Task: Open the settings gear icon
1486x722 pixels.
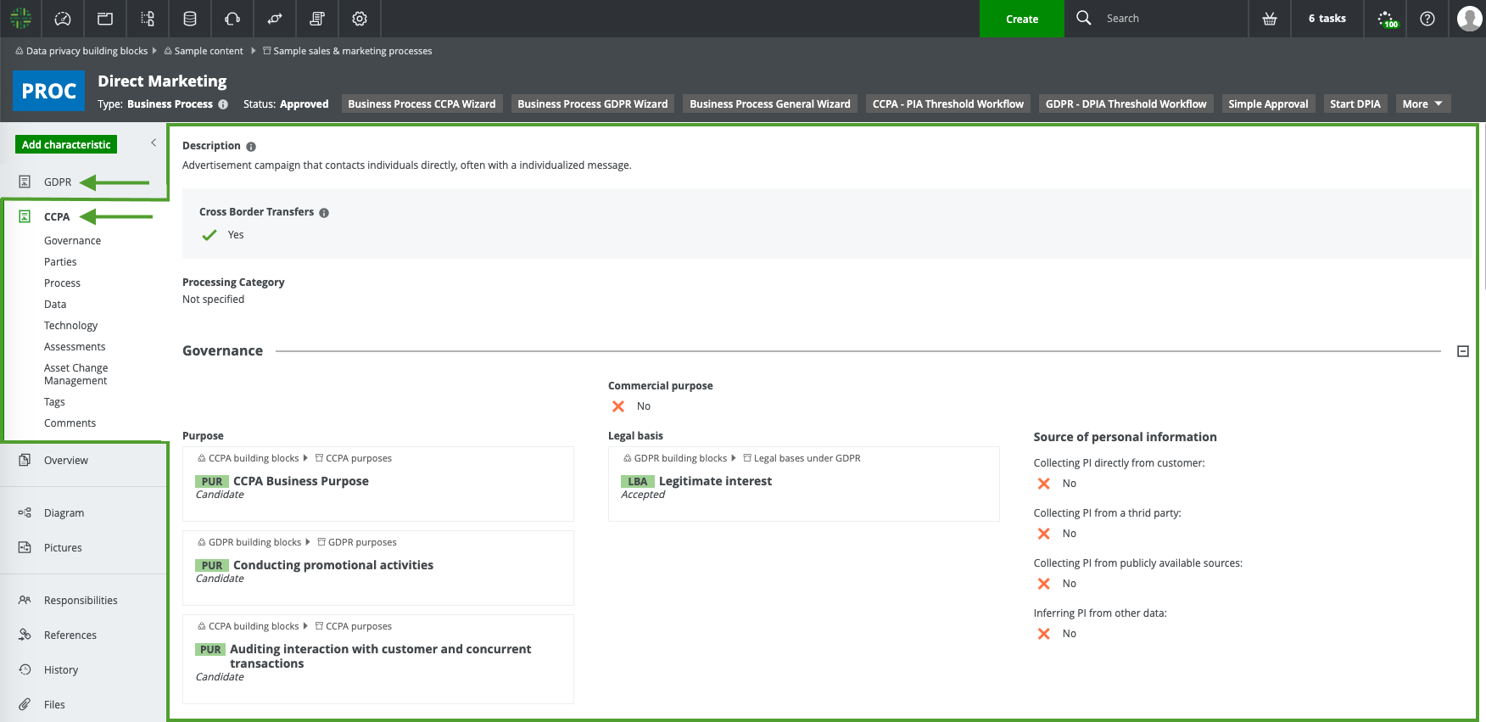Action: pyautogui.click(x=360, y=19)
